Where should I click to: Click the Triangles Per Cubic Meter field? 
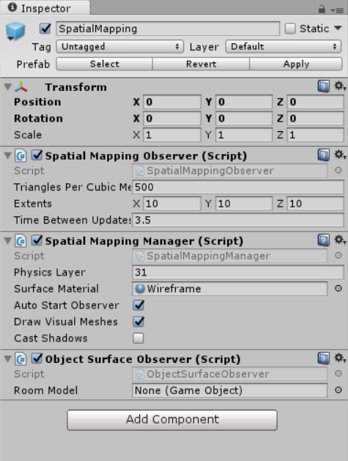point(238,187)
